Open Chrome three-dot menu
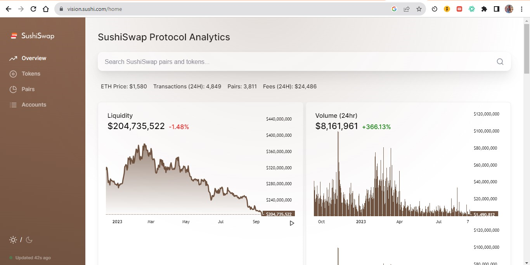530x265 pixels. point(522,9)
